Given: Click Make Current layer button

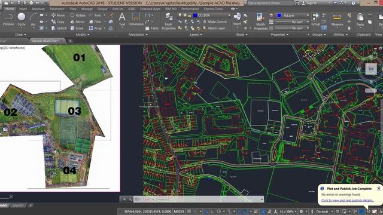Looking at the screenshot, I should [214, 21].
